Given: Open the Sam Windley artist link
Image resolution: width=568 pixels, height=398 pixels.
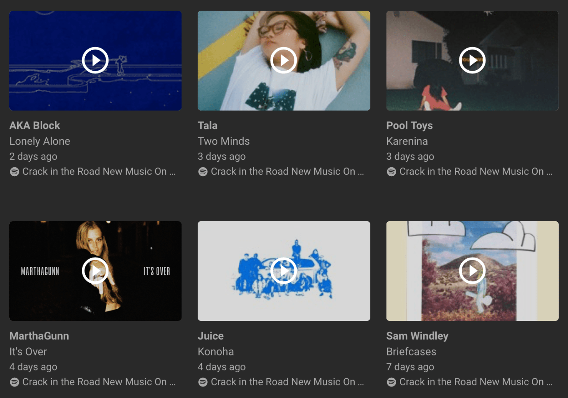Looking at the screenshot, I should click(x=417, y=336).
